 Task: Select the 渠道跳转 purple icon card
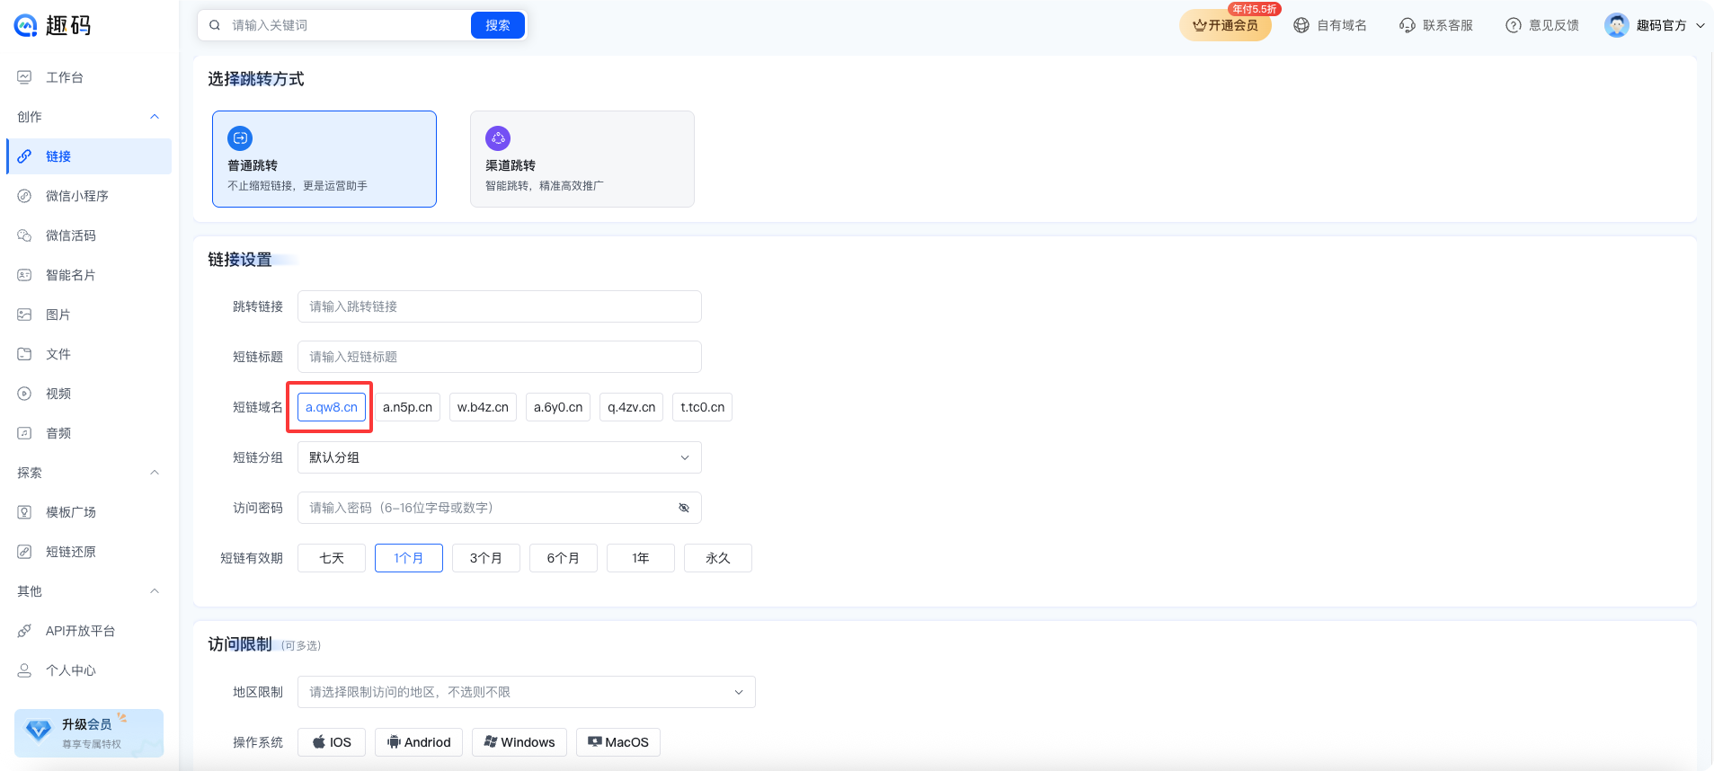coord(498,138)
